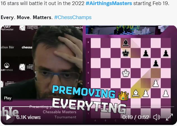177x126 pixels.
Task: Click the white bishop on e3
Action: click(136, 93)
